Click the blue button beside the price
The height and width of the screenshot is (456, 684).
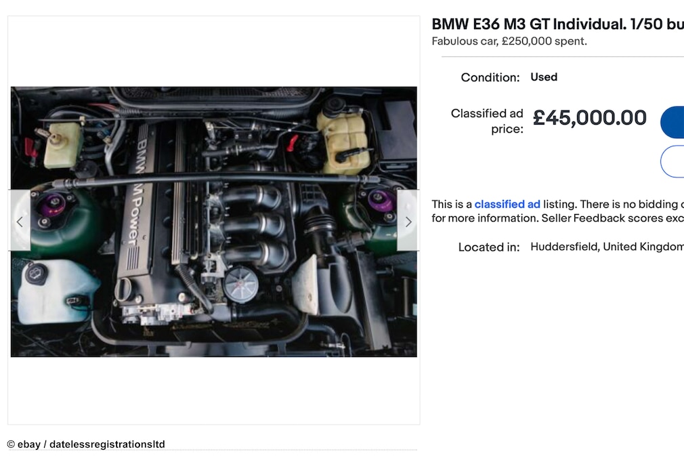click(672, 122)
